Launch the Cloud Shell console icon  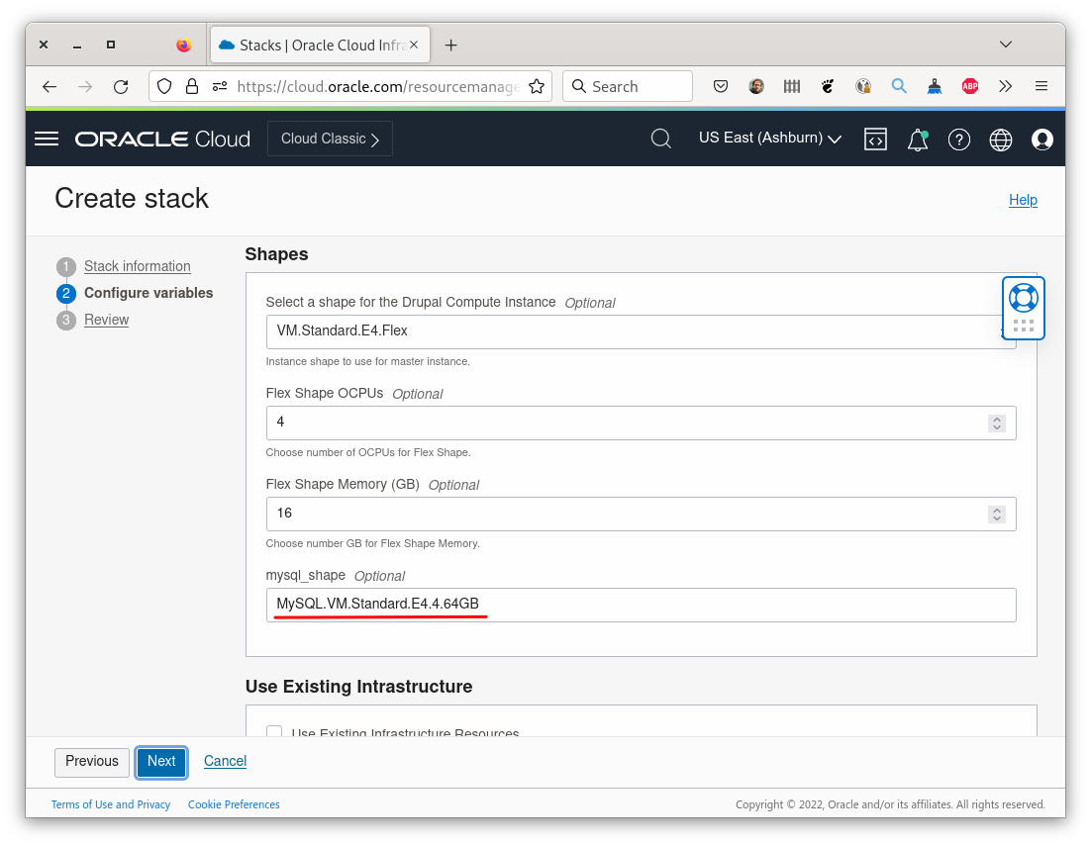875,140
